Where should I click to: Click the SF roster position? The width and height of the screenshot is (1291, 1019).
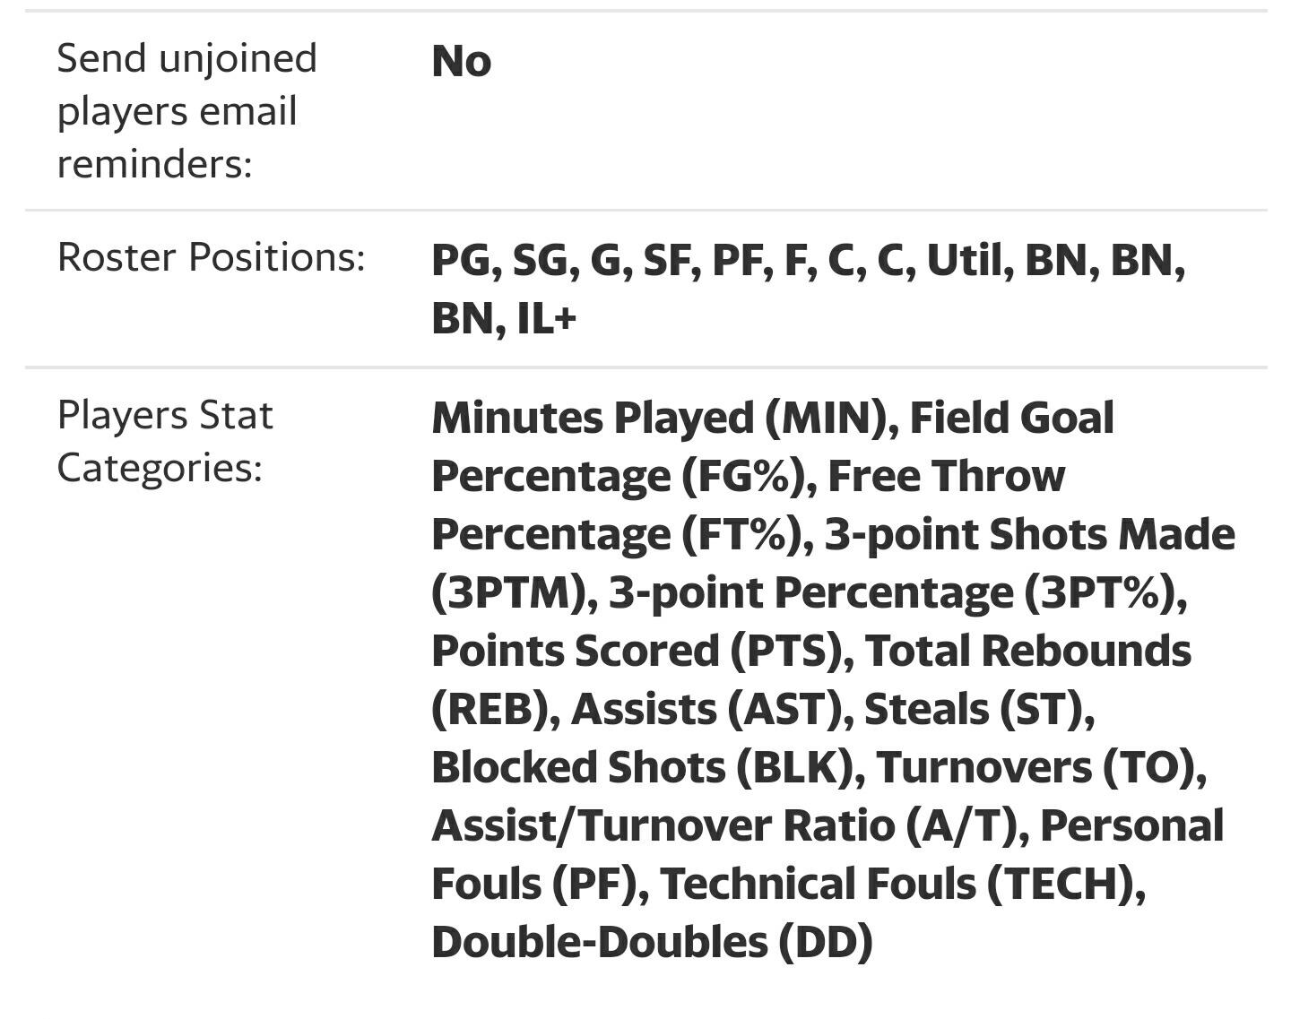[666, 261]
